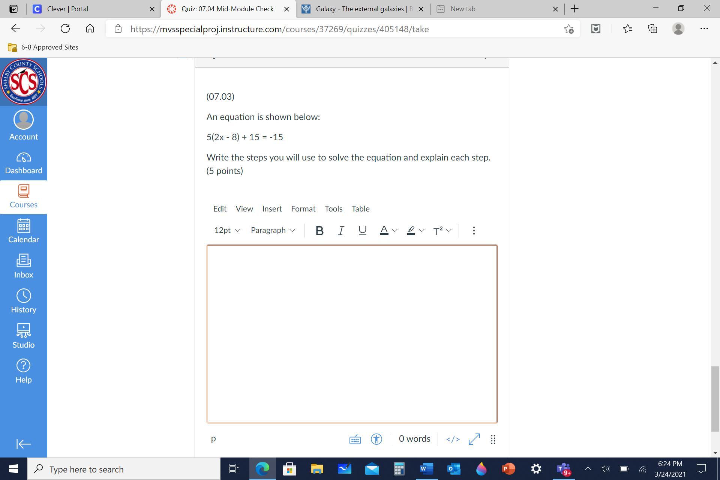720x480 pixels.
Task: Open the Dashboard link
Action: click(23, 163)
